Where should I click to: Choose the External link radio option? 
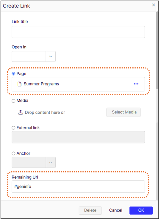(x=13, y=128)
